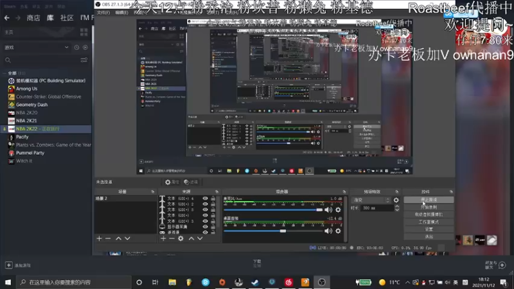The height and width of the screenshot is (289, 514).
Task: Click the Steam library search field
Action: (x=41, y=60)
